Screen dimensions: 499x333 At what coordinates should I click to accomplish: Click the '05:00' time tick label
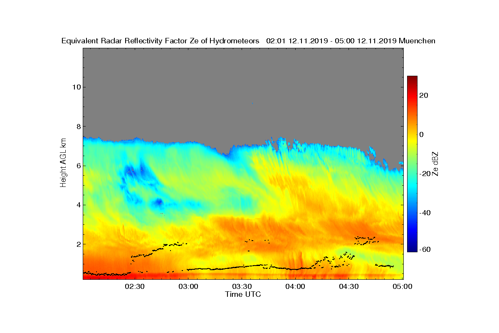[403, 286]
